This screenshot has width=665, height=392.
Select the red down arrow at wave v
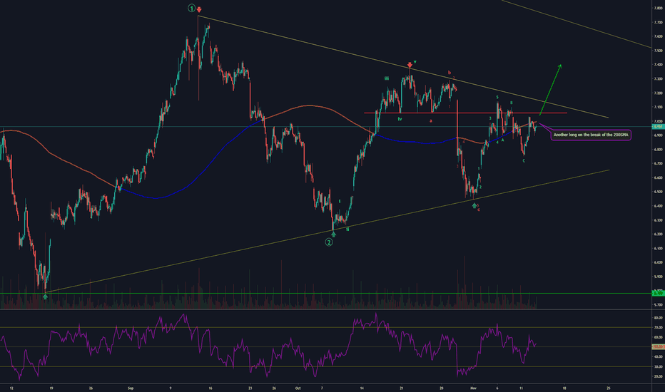point(410,65)
